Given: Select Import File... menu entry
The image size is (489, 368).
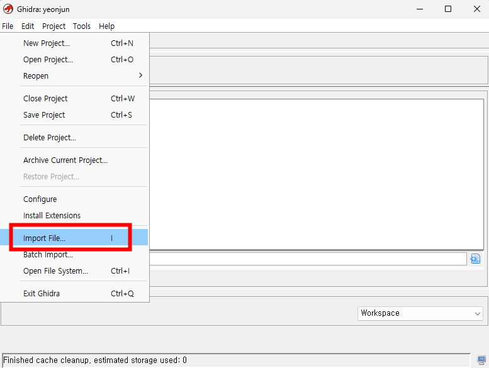Looking at the screenshot, I should [x=74, y=238].
